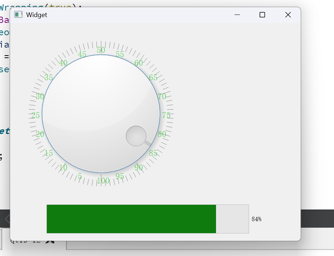The width and height of the screenshot is (334, 256).
Task: Click the minimize button of Widget window
Action: 237,15
